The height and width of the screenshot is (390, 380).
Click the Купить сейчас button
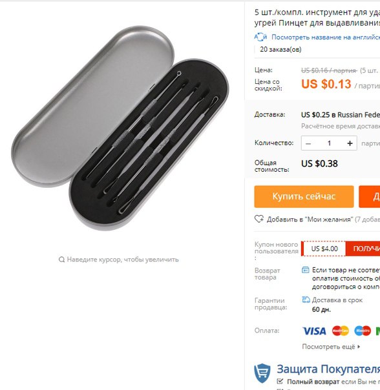tap(304, 196)
